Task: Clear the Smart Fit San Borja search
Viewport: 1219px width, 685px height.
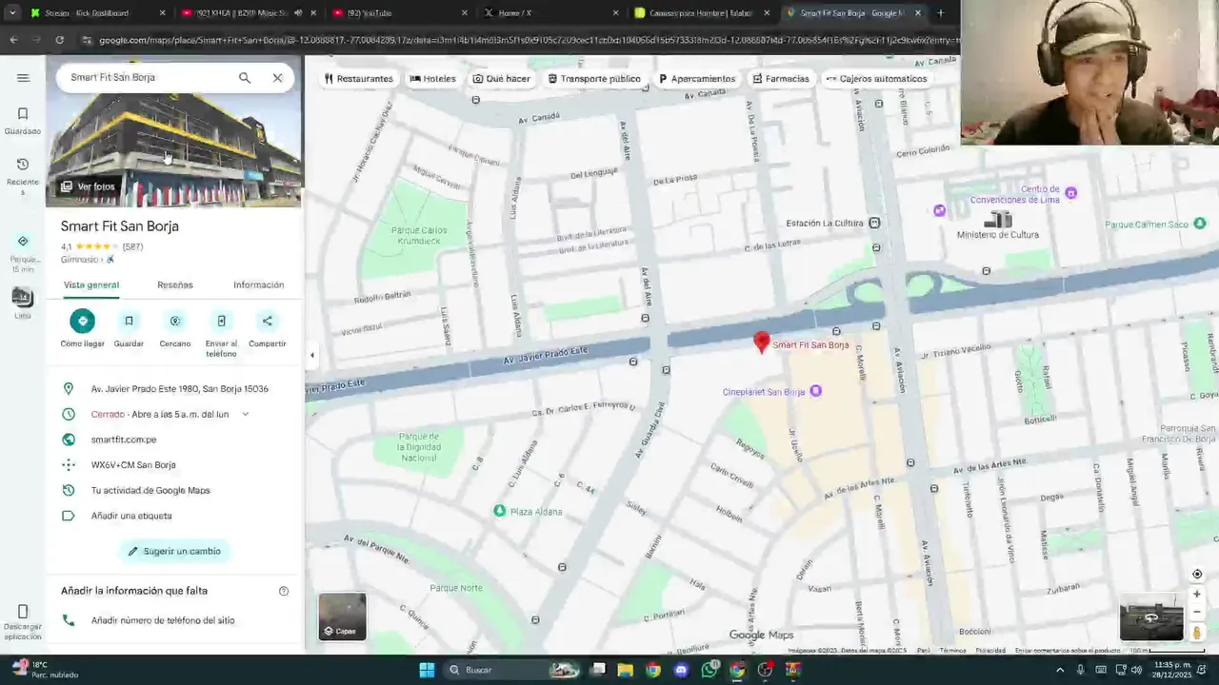Action: [277, 78]
